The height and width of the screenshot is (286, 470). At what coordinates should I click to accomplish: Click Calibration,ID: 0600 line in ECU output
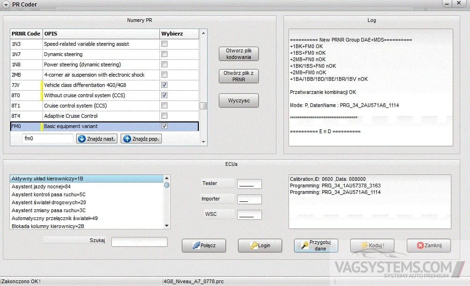pos(328,179)
